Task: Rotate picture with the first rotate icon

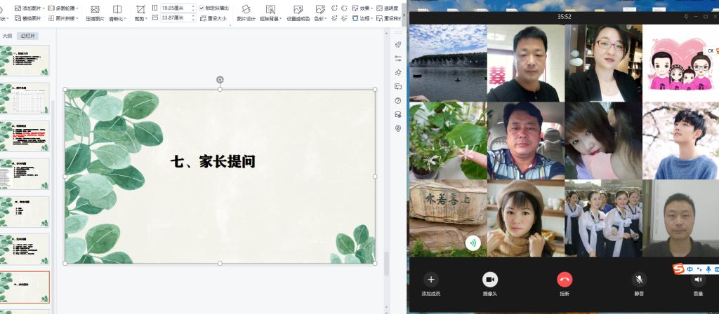Action: click(x=334, y=8)
